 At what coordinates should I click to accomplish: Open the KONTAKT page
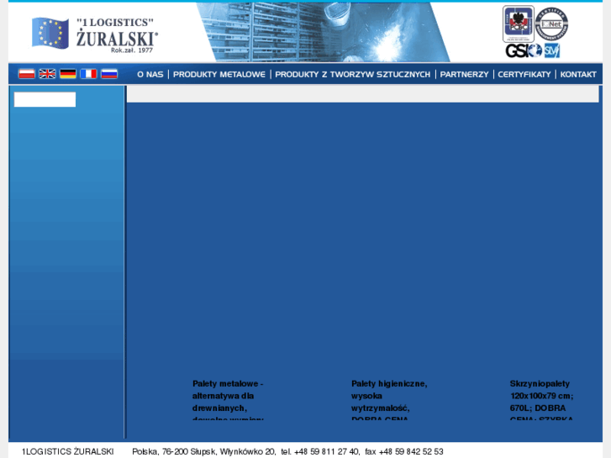coord(578,75)
